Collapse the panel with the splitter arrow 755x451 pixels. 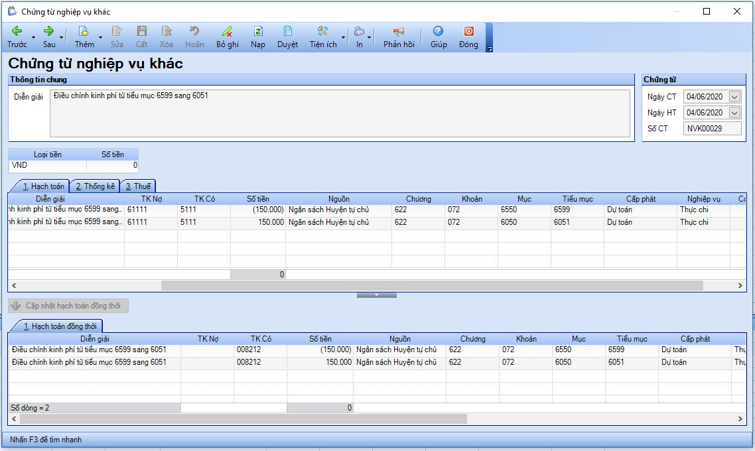(377, 295)
